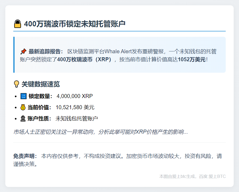Click the person silhouette icon before 账户性质
The width and height of the screenshot is (239, 192).
pos(22,118)
